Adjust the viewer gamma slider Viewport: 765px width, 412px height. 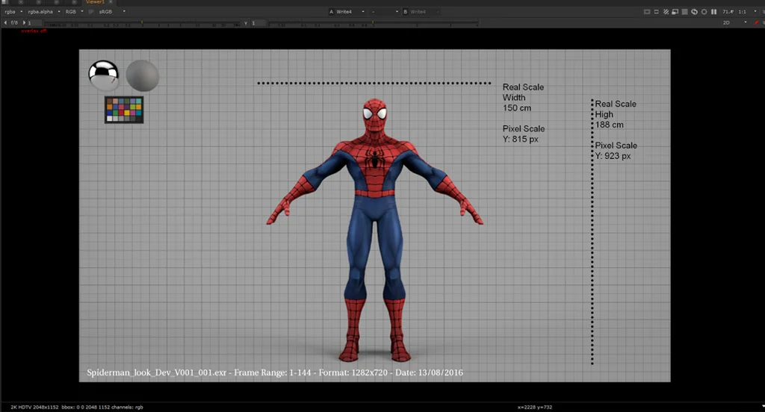click(x=373, y=23)
